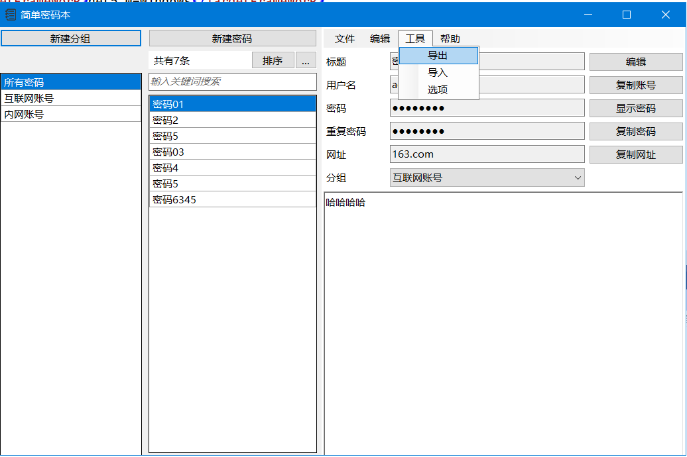Open the 编辑 menu

click(x=380, y=39)
